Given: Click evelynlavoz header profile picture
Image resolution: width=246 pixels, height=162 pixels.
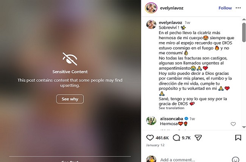Looking at the screenshot, I should tap(151, 8).
